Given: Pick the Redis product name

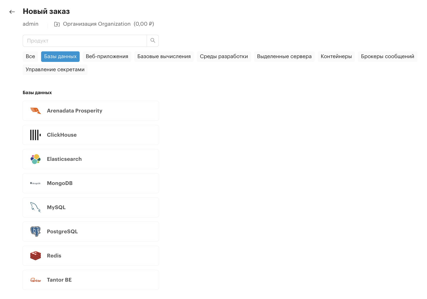Looking at the screenshot, I should tap(54, 256).
